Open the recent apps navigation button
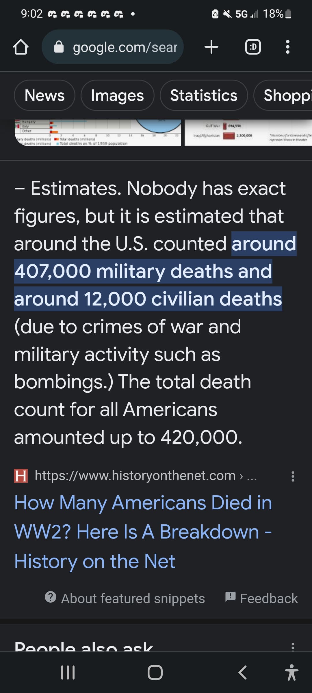 68,672
